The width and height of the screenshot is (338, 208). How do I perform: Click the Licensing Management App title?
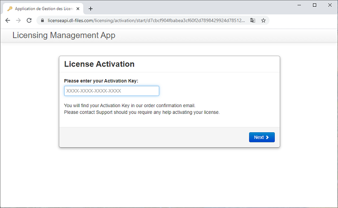(64, 35)
